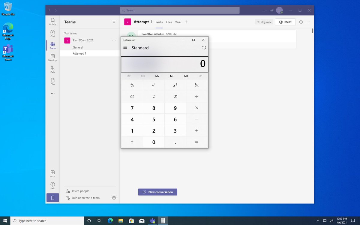Click the Org-wide label button
The image size is (360, 225).
pos(264,22)
